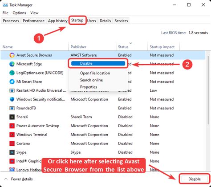Select the Windows Terminal entry
Screen dimensions: 211x187
32,135
